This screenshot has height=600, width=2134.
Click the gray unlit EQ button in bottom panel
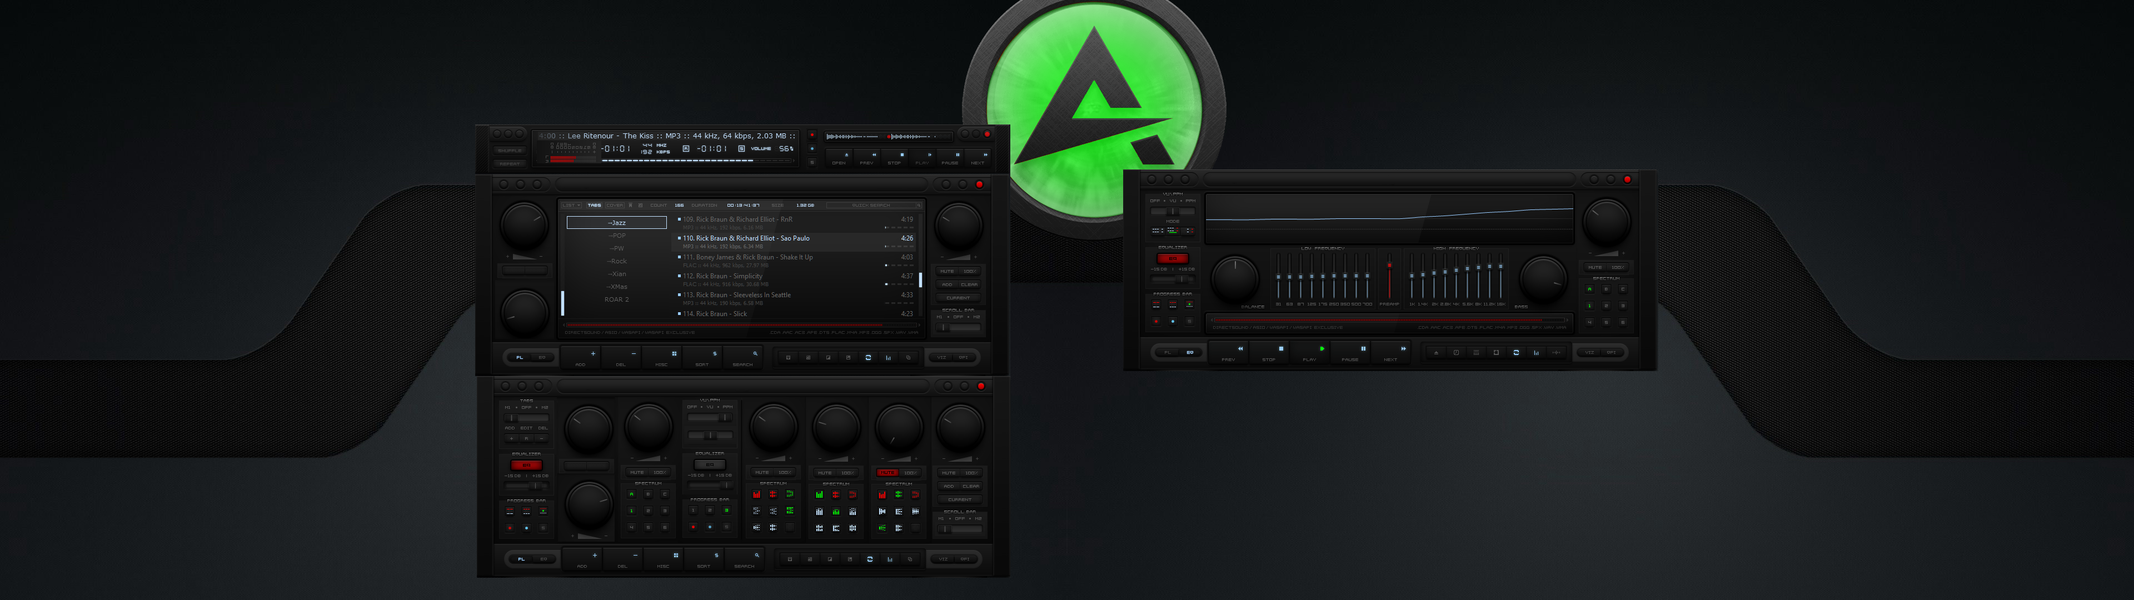coord(709,465)
